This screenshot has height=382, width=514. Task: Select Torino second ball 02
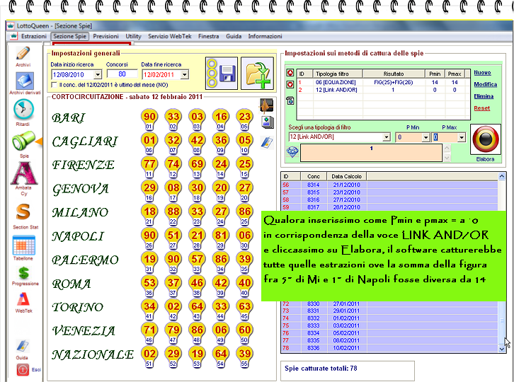click(173, 306)
